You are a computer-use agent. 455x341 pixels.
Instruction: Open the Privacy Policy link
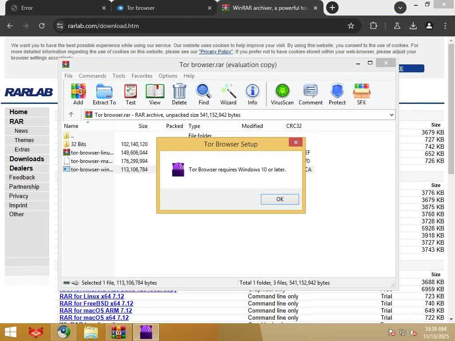coord(216,52)
